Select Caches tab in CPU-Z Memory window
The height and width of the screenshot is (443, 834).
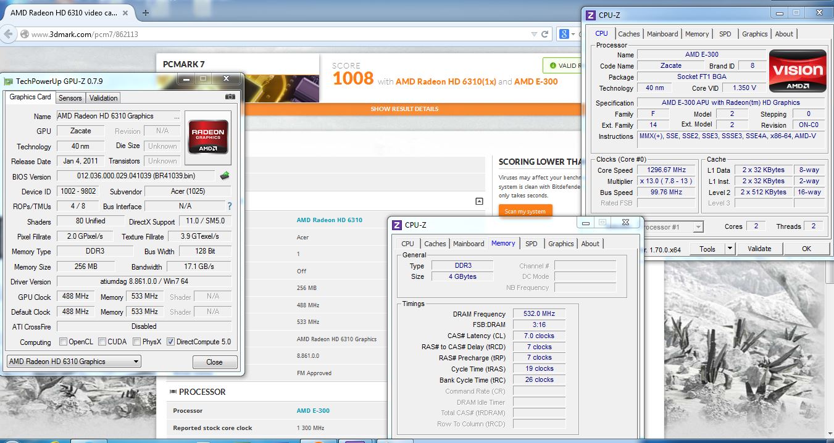(x=435, y=244)
